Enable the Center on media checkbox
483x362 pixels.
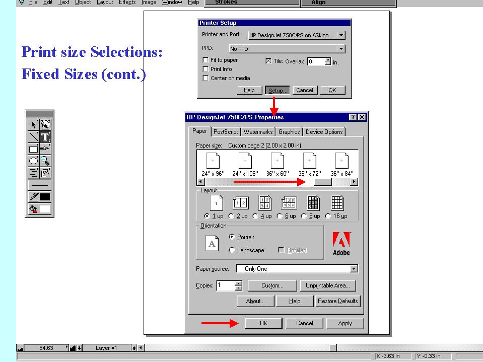click(x=205, y=78)
